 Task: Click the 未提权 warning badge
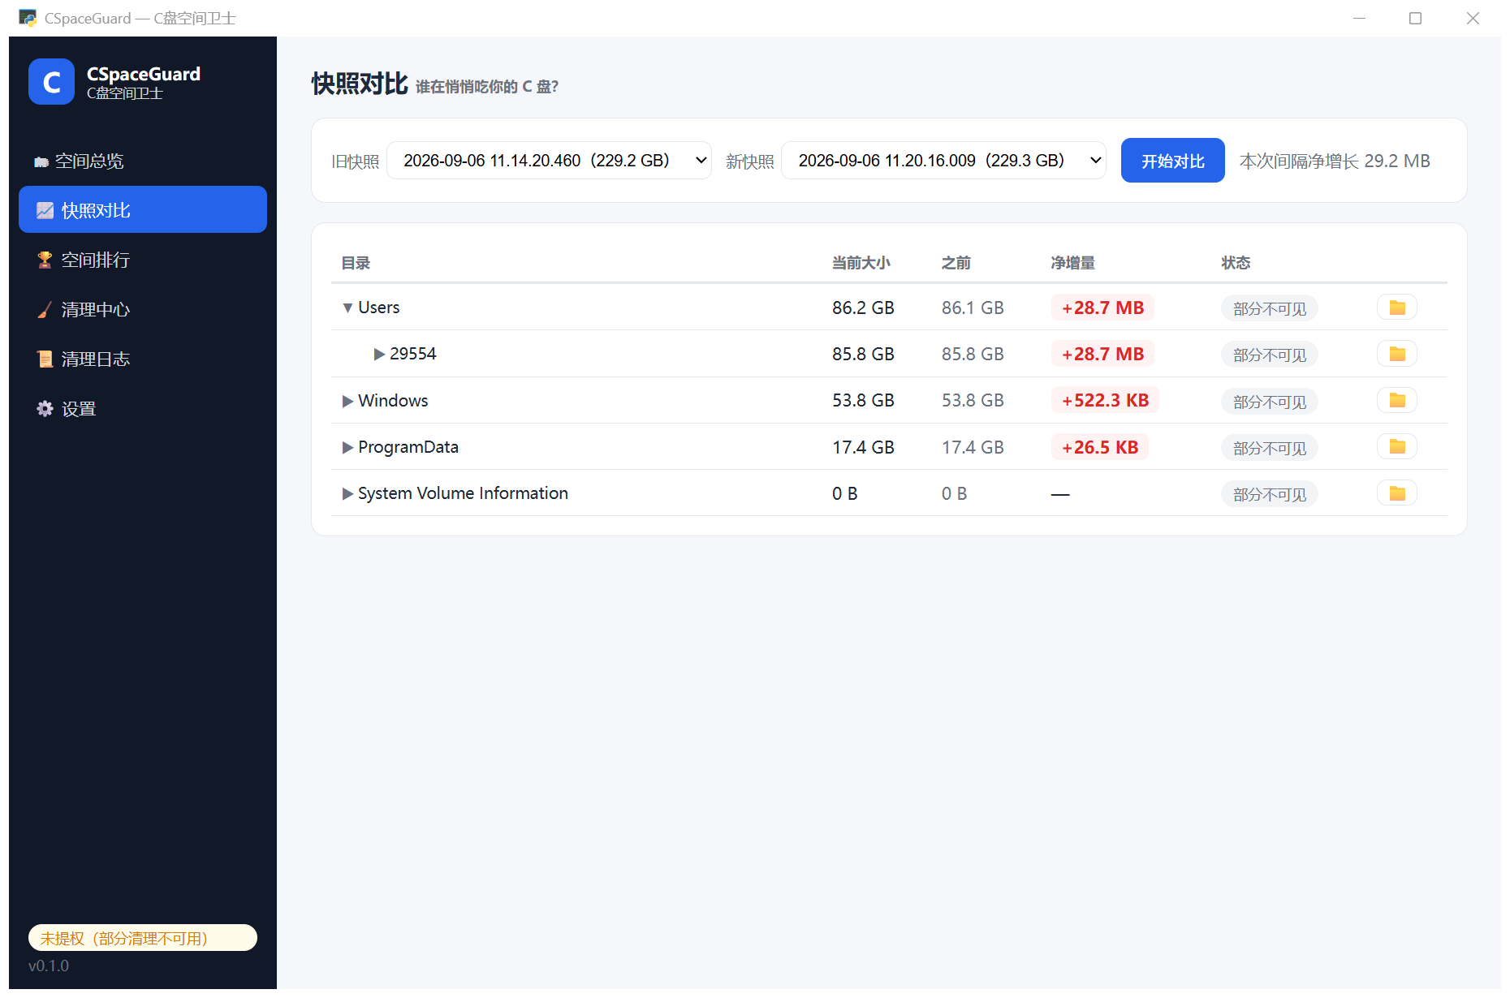click(x=143, y=938)
